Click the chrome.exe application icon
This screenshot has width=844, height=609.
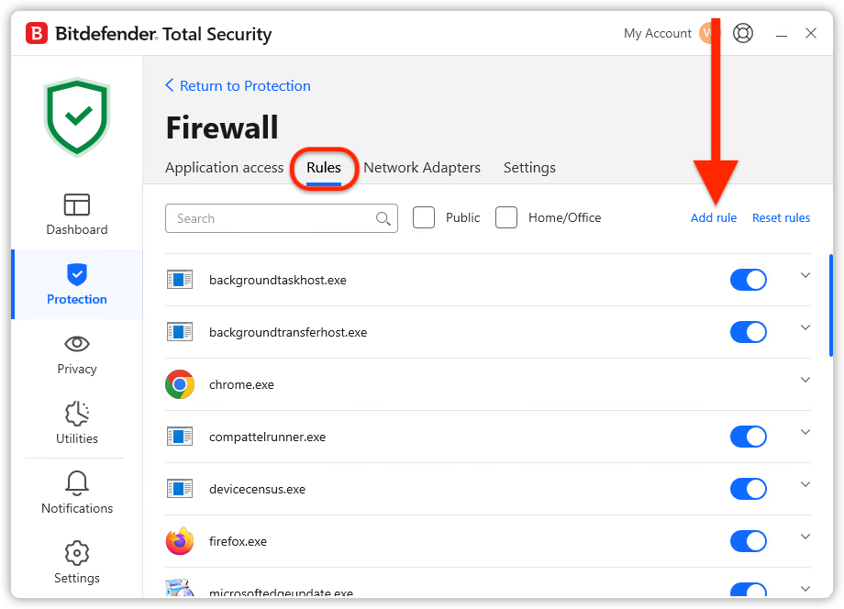(180, 384)
